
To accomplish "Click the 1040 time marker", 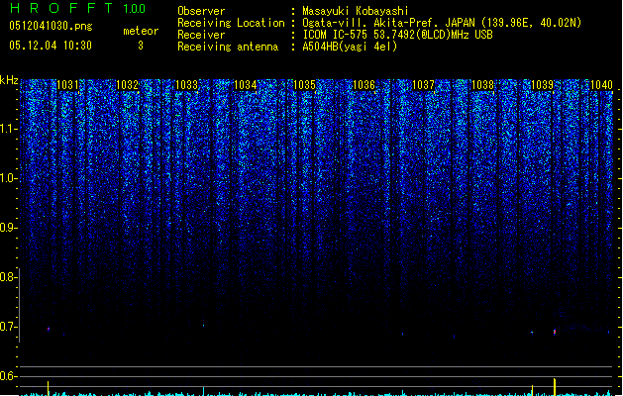I will 601,85.
